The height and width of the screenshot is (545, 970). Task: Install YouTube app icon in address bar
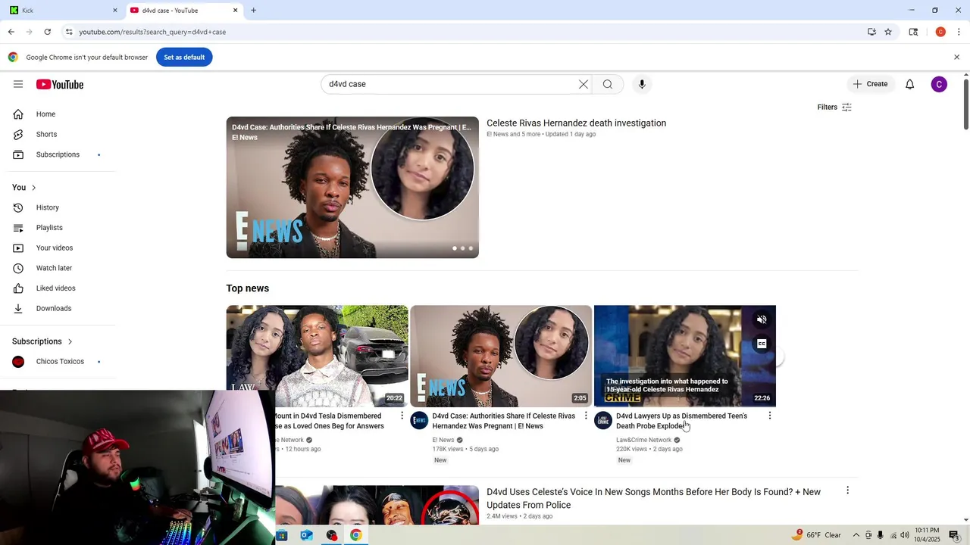pos(871,32)
